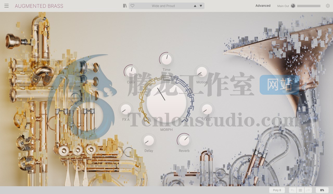This screenshot has height=194, width=333.
Task: Click the Delay macro knob
Action: (149, 141)
